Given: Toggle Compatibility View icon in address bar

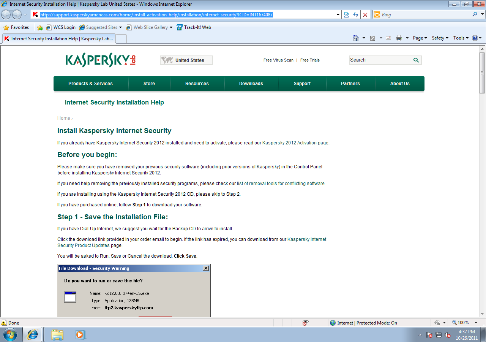Looking at the screenshot, I should click(x=346, y=15).
